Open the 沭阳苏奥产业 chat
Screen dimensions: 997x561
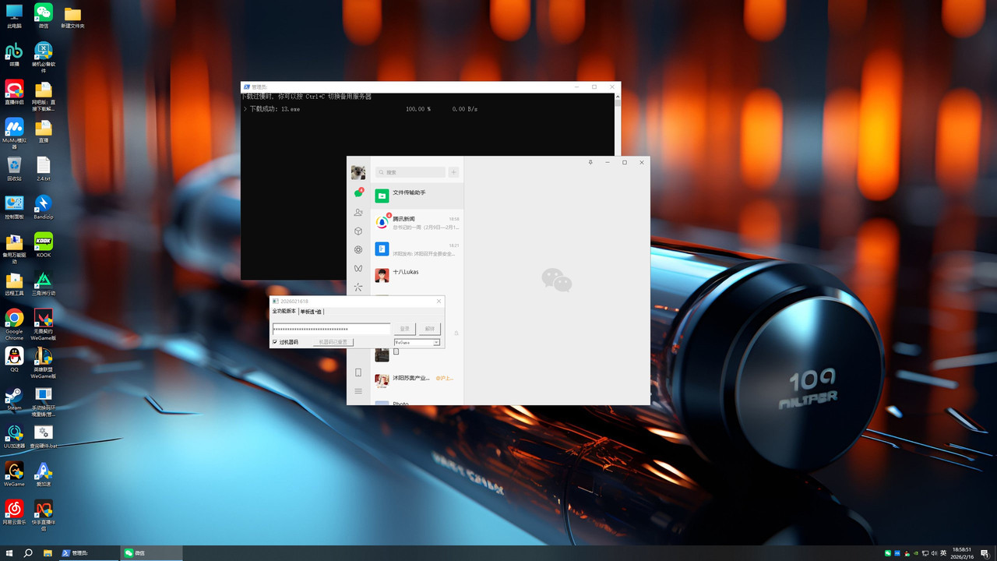[x=417, y=379]
